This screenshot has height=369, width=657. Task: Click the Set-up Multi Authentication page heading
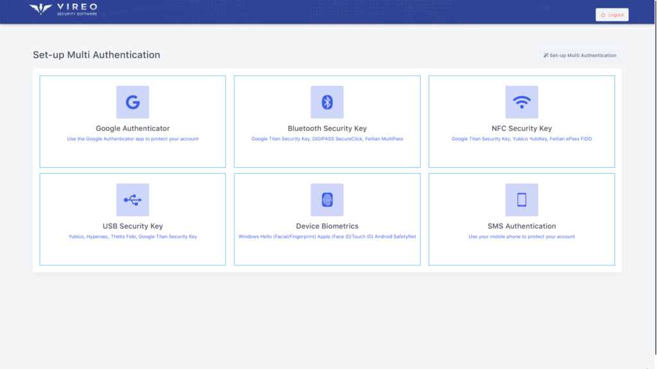point(96,55)
